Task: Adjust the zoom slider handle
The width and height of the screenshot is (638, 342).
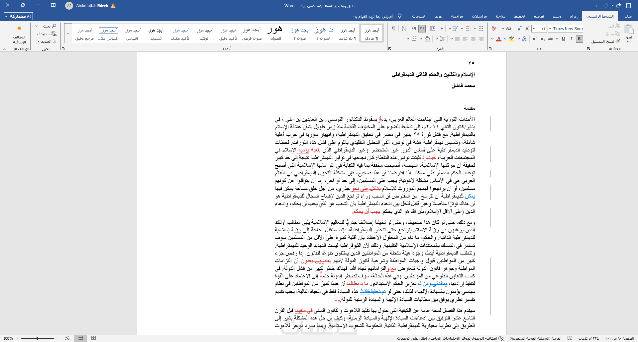Action: coord(37,338)
